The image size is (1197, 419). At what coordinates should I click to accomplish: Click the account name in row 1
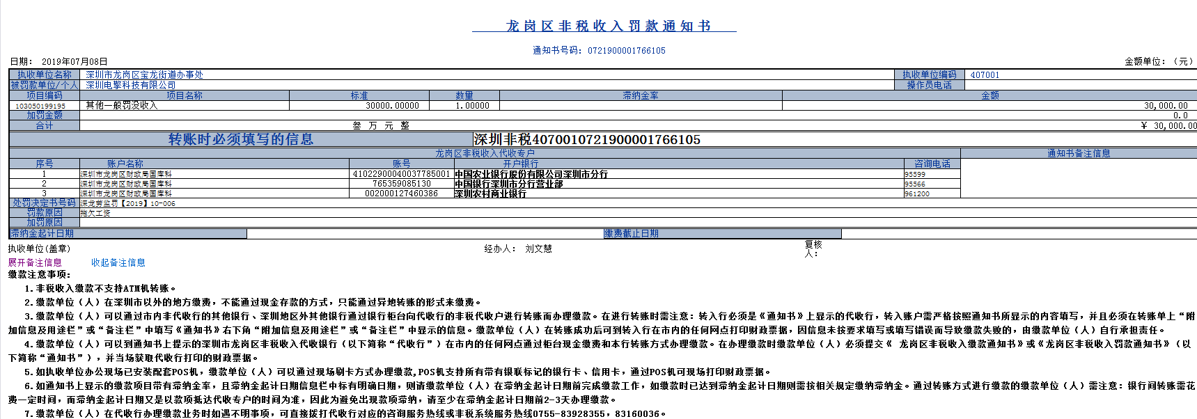(x=126, y=174)
